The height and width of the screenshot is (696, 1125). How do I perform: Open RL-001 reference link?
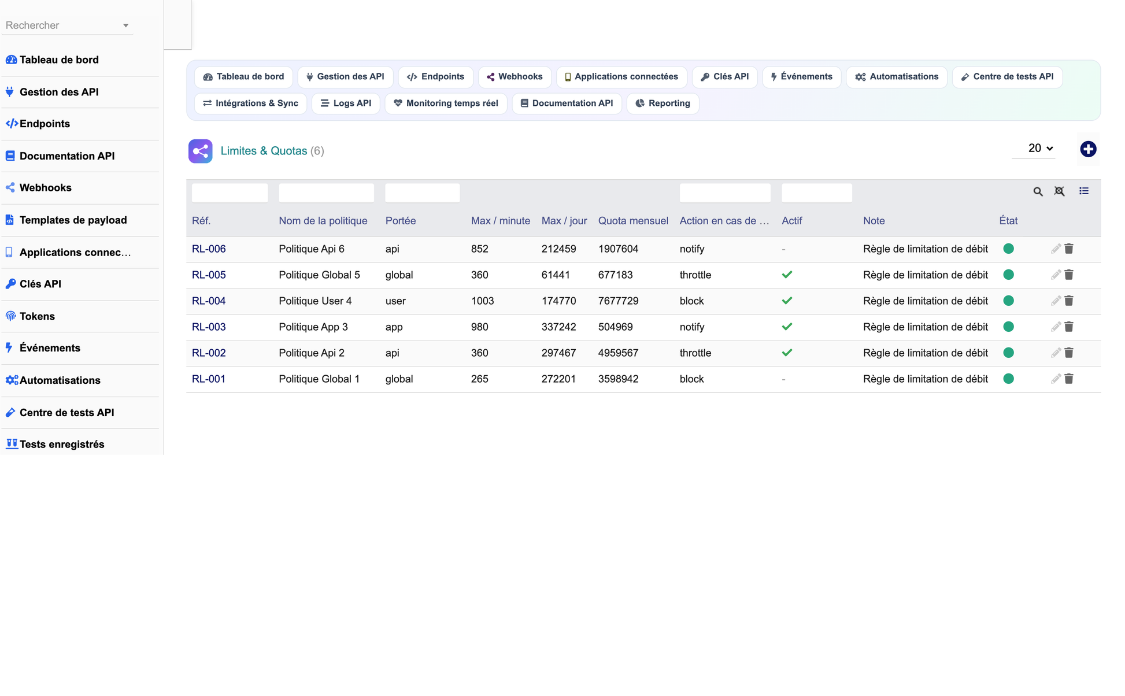pyautogui.click(x=209, y=379)
